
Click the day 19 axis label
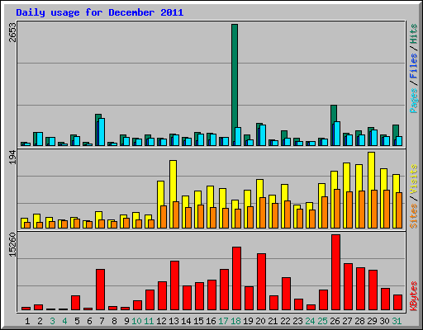248,321
